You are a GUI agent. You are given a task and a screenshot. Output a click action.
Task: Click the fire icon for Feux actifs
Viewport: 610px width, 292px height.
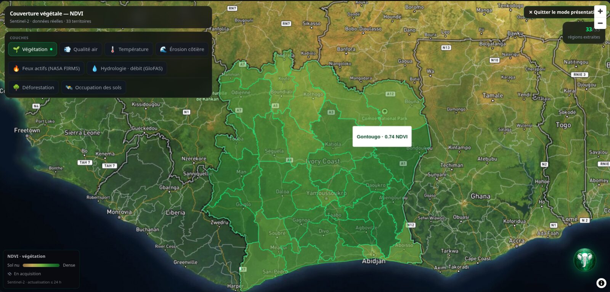pos(16,69)
